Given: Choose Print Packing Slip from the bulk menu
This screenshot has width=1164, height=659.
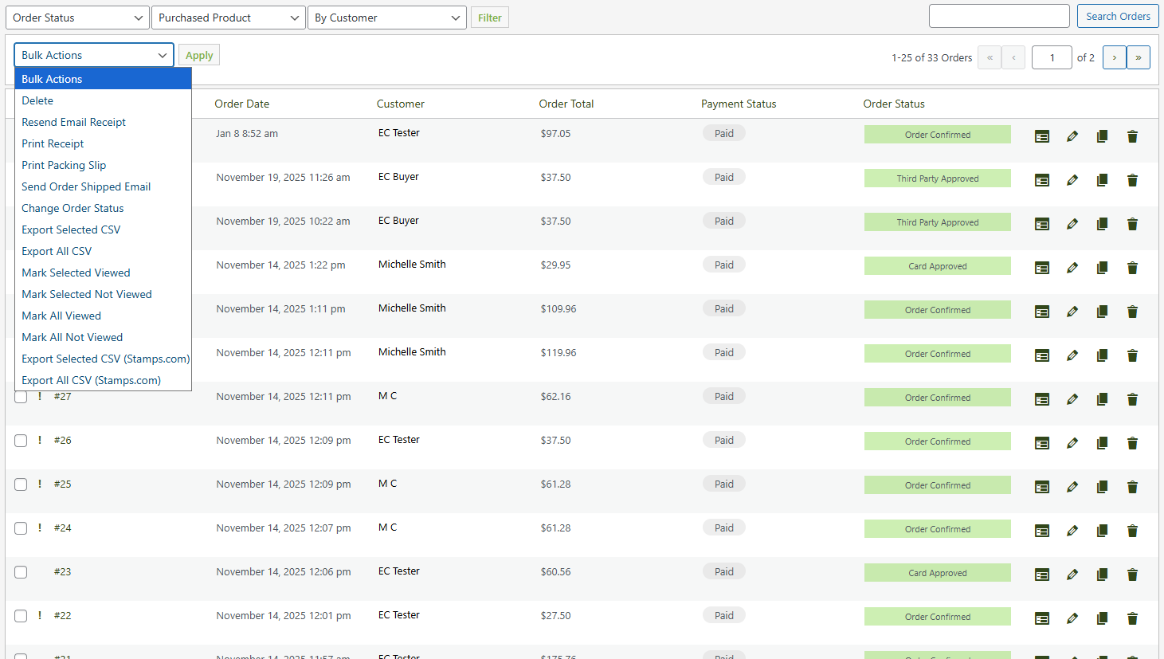Looking at the screenshot, I should 64,165.
